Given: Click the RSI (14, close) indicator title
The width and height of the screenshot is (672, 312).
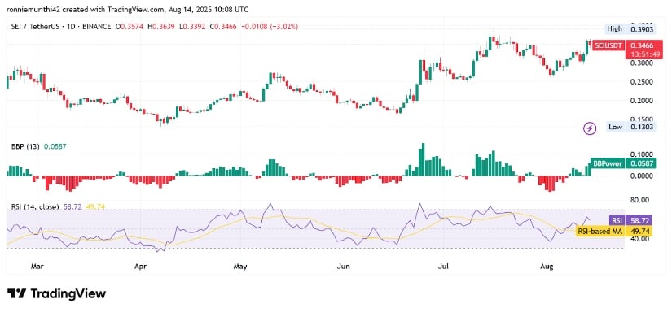Looking at the screenshot, I should pyautogui.click(x=35, y=207).
